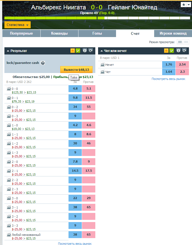
Task: Switch to the Голы tab
Action: pyautogui.click(x=97, y=33)
